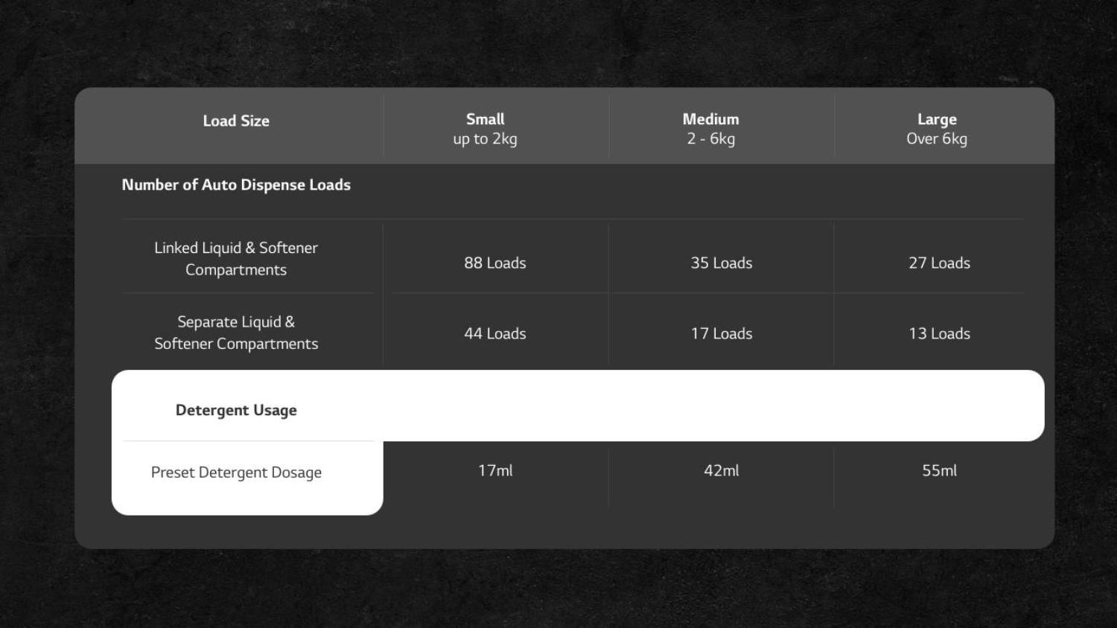The width and height of the screenshot is (1117, 628).
Task: Select the Large column heading
Action: pyautogui.click(x=937, y=119)
